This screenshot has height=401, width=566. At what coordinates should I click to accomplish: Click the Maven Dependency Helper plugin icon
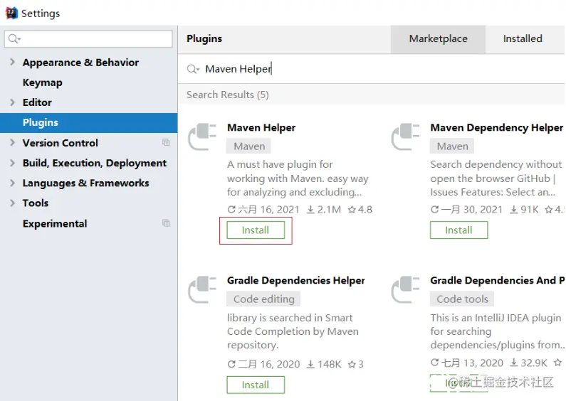pyautogui.click(x=405, y=137)
